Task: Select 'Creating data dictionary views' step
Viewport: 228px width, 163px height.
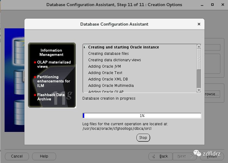Action: coord(114,60)
